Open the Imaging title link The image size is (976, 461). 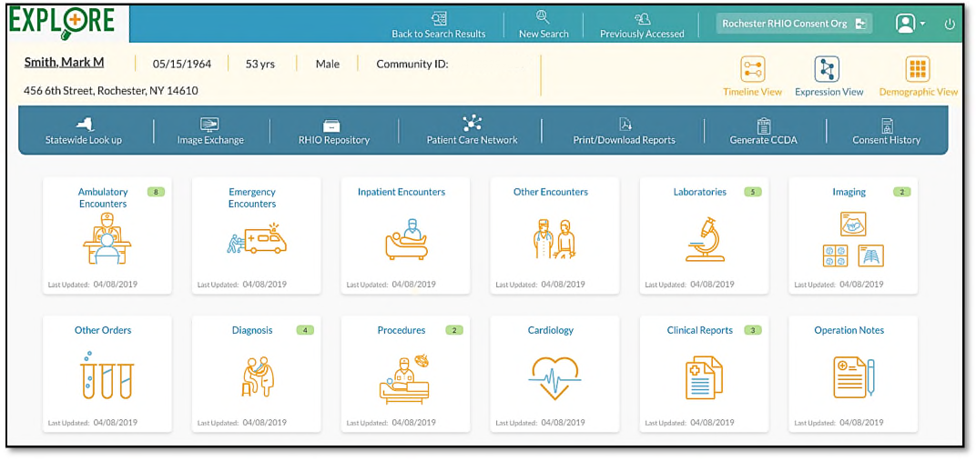pos(849,192)
